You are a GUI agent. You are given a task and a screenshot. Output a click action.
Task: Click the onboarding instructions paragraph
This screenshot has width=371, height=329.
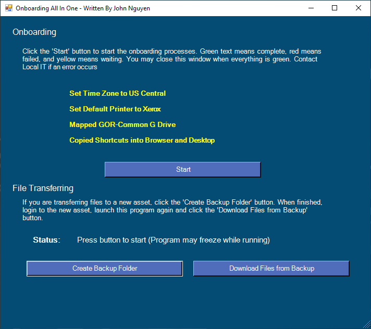(x=172, y=59)
